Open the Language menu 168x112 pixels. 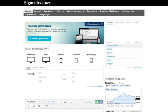point(44,15)
